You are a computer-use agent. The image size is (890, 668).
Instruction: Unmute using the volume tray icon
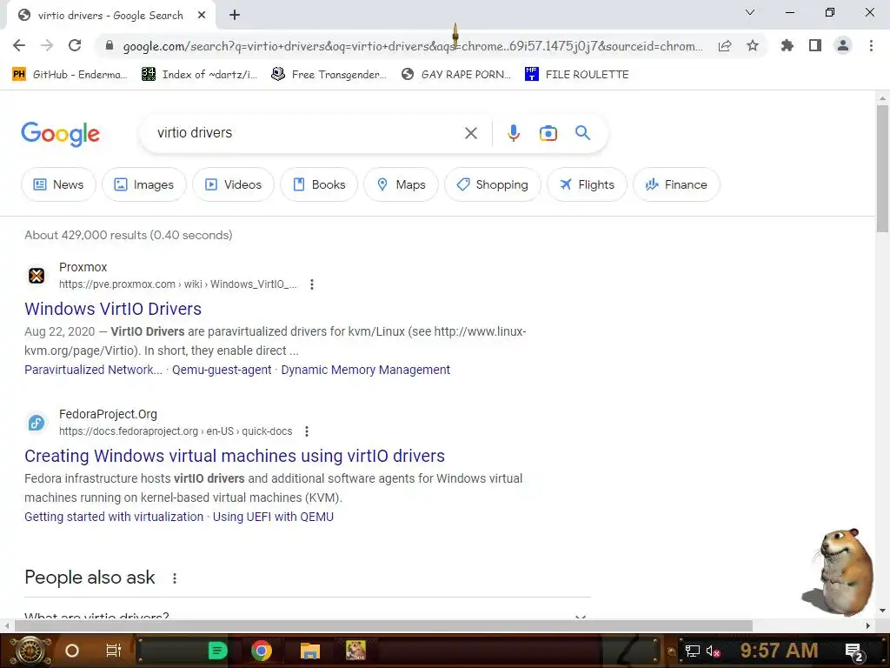713,651
